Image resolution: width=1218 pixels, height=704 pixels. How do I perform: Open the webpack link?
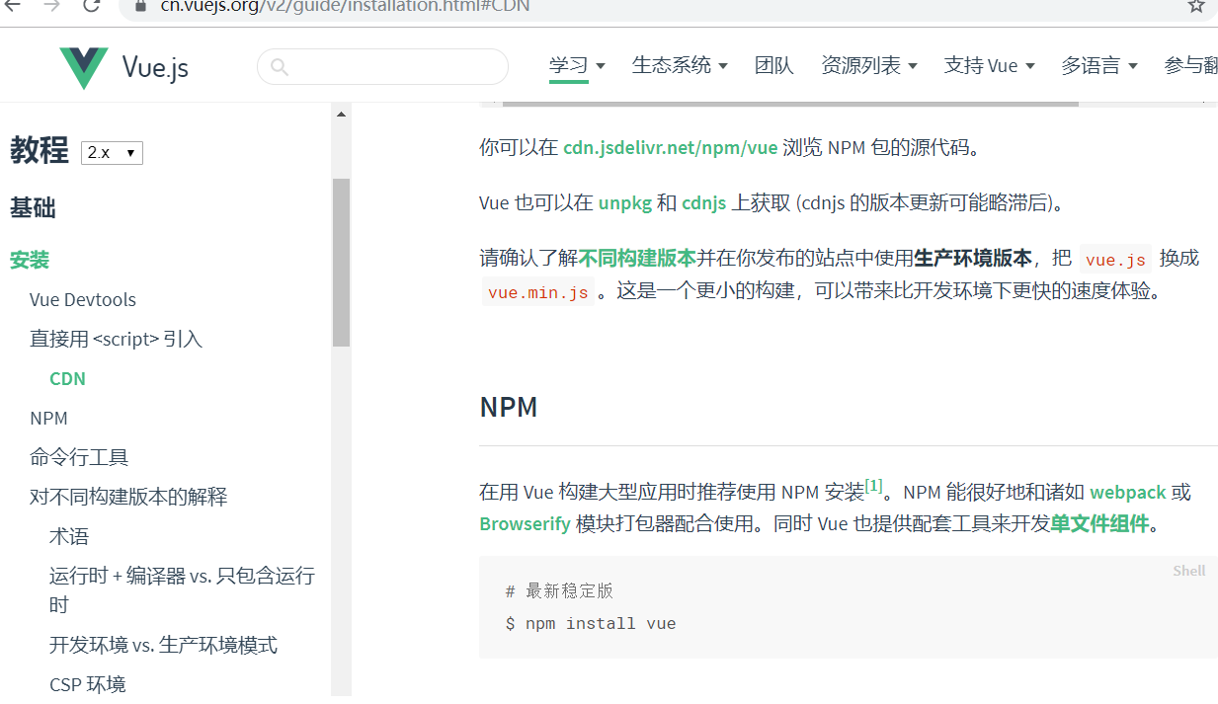tap(1128, 492)
